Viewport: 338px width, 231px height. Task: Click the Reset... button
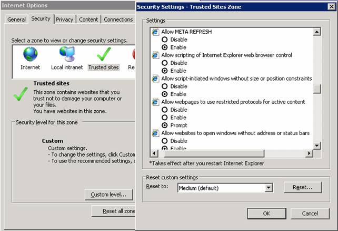(x=302, y=187)
